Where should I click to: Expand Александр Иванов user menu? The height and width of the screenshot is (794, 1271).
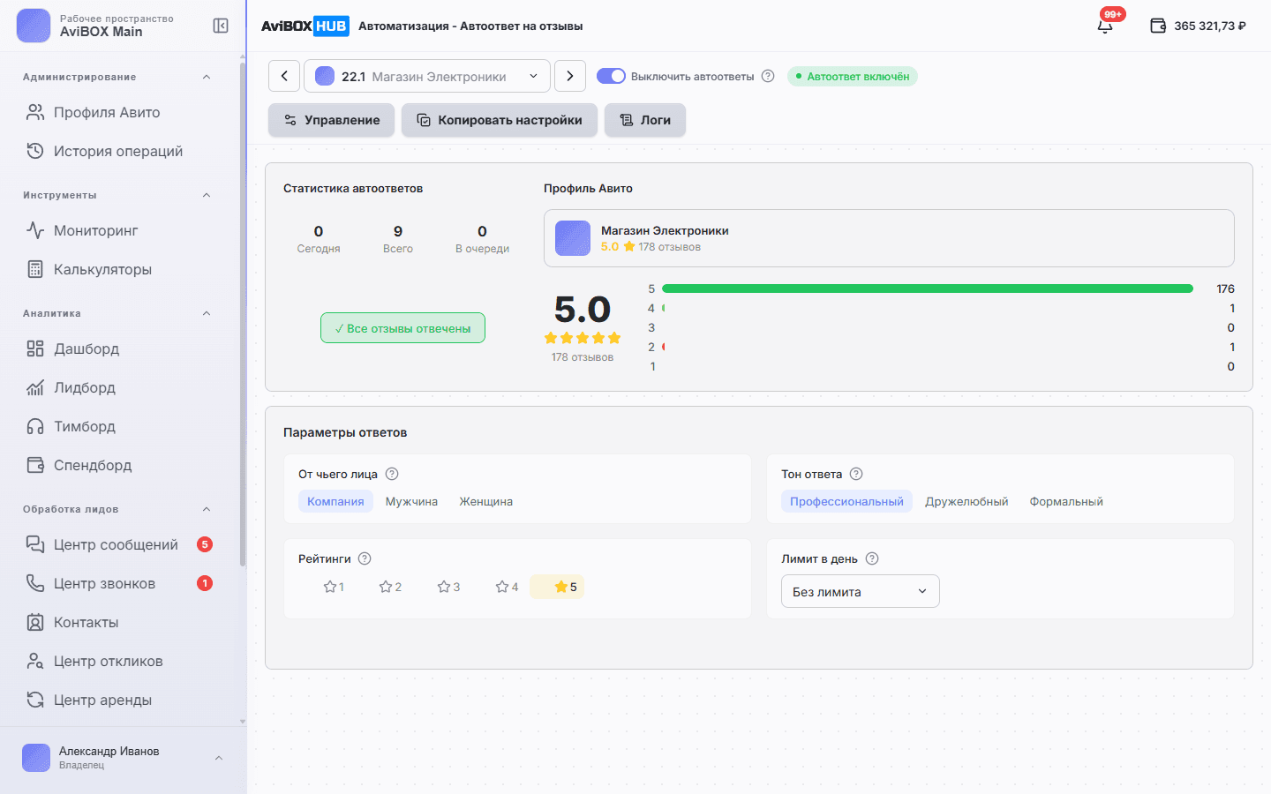[x=219, y=758]
